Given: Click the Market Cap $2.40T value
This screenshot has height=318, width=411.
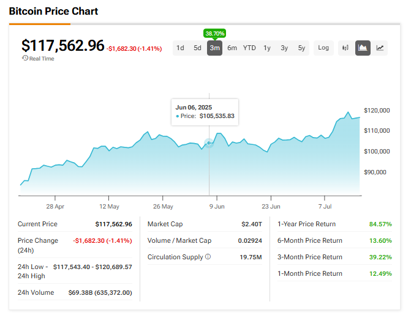Looking at the screenshot, I should pos(251,224).
